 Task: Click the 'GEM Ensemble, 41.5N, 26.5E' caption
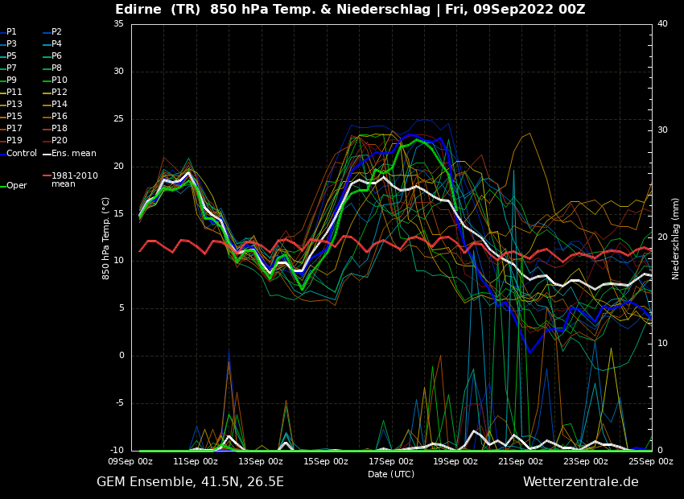point(190,482)
